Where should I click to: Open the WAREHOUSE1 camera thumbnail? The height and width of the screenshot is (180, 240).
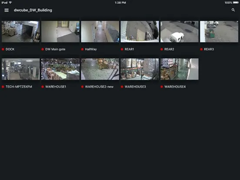click(60, 69)
